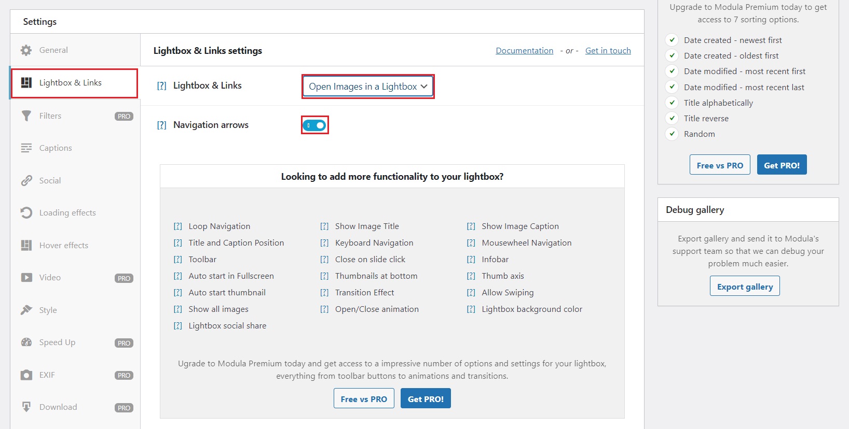The height and width of the screenshot is (429, 849).
Task: Click the Social link chain icon
Action: pos(26,181)
